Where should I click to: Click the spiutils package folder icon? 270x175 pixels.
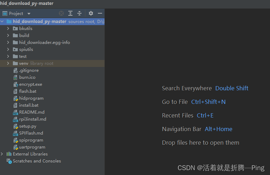point(15,50)
